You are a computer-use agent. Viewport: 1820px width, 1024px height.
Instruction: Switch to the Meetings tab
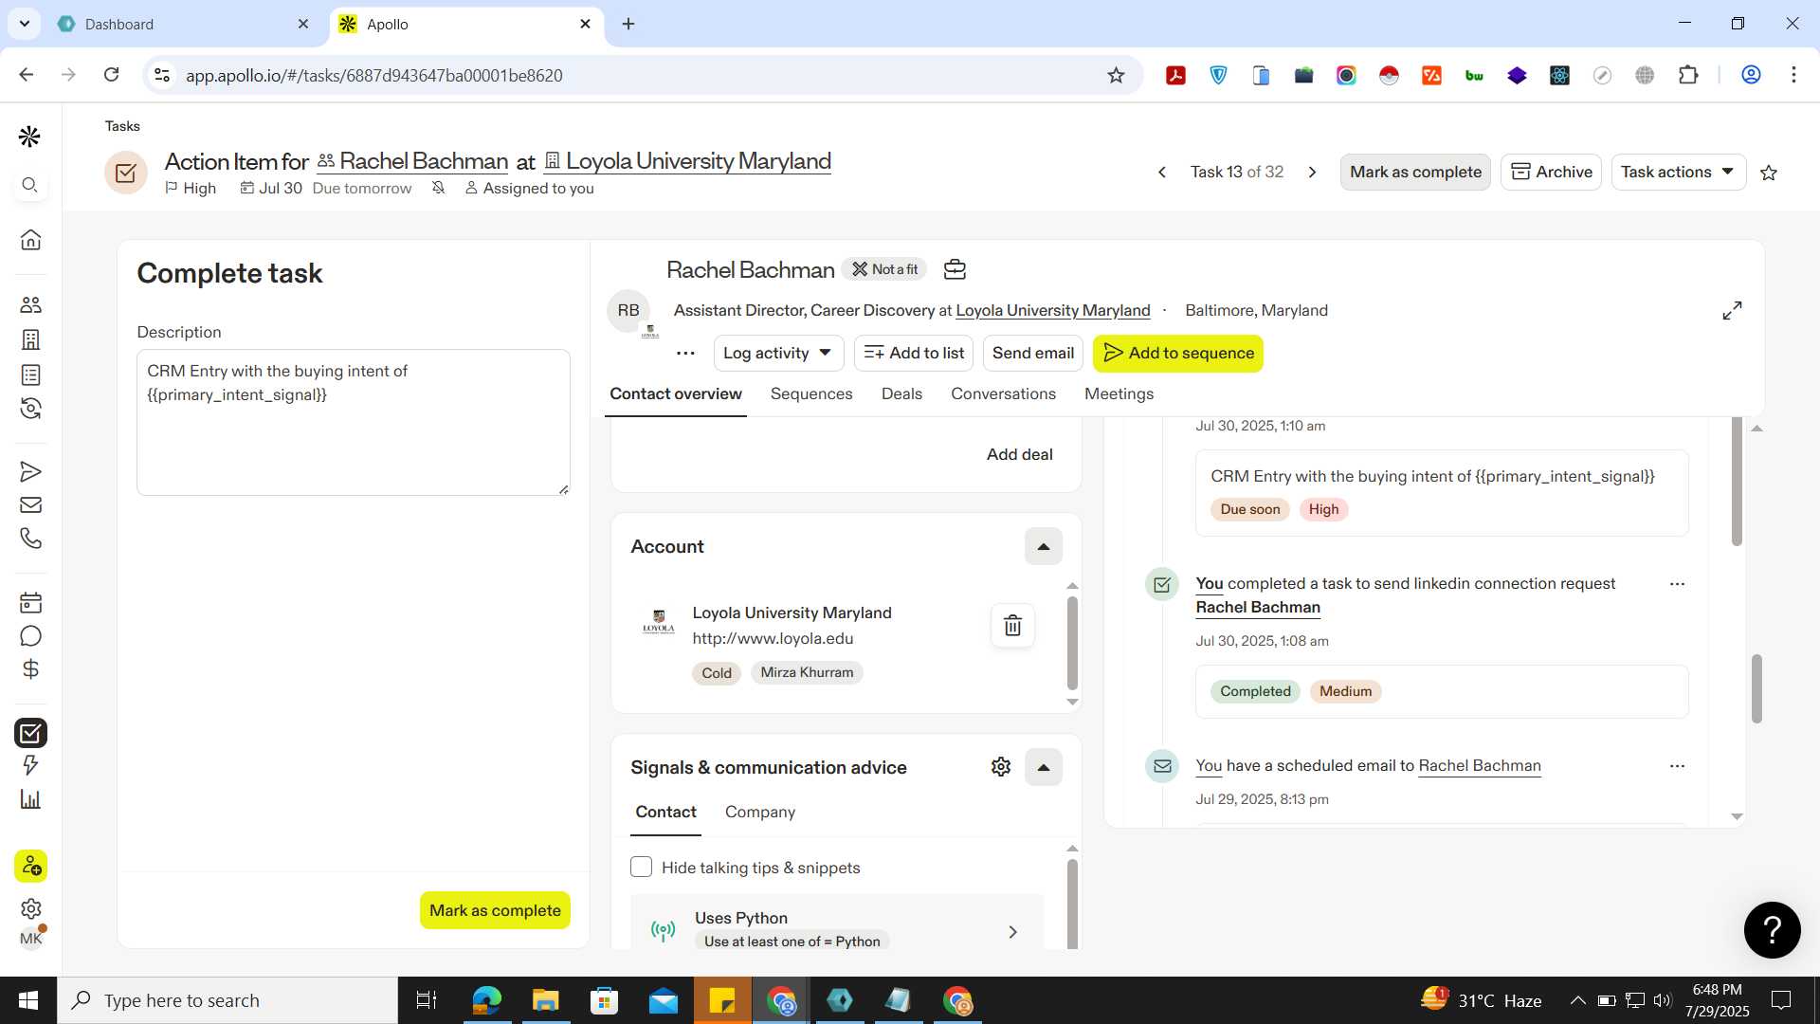(x=1119, y=394)
